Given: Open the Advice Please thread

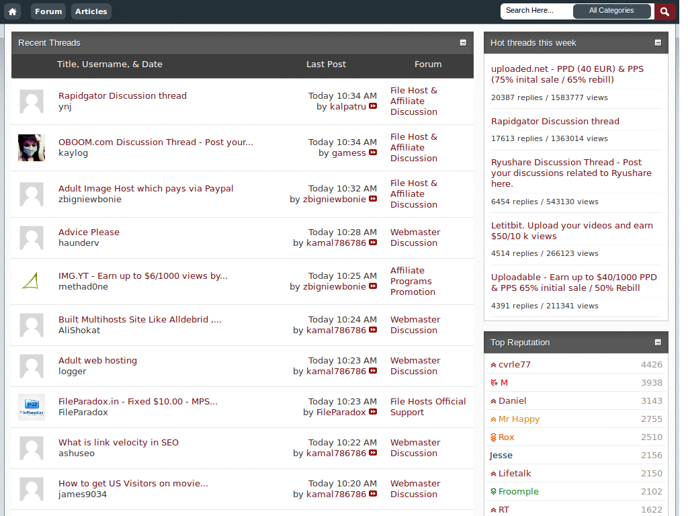Looking at the screenshot, I should click(89, 232).
